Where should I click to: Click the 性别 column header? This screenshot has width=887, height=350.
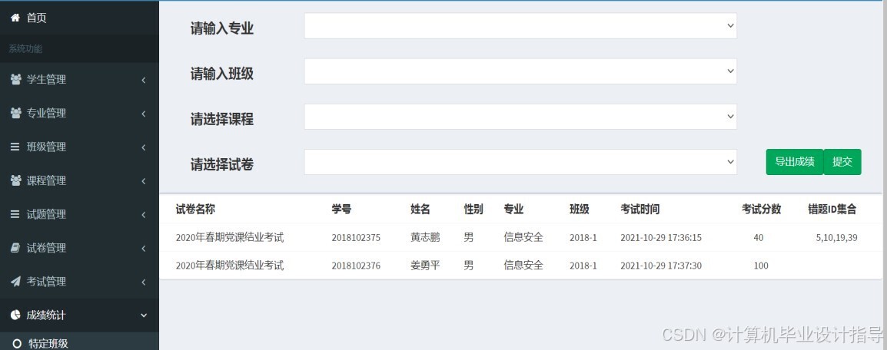tap(473, 210)
